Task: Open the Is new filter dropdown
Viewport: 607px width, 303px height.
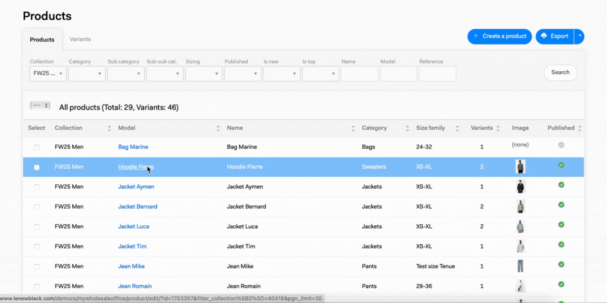Action: click(x=282, y=74)
